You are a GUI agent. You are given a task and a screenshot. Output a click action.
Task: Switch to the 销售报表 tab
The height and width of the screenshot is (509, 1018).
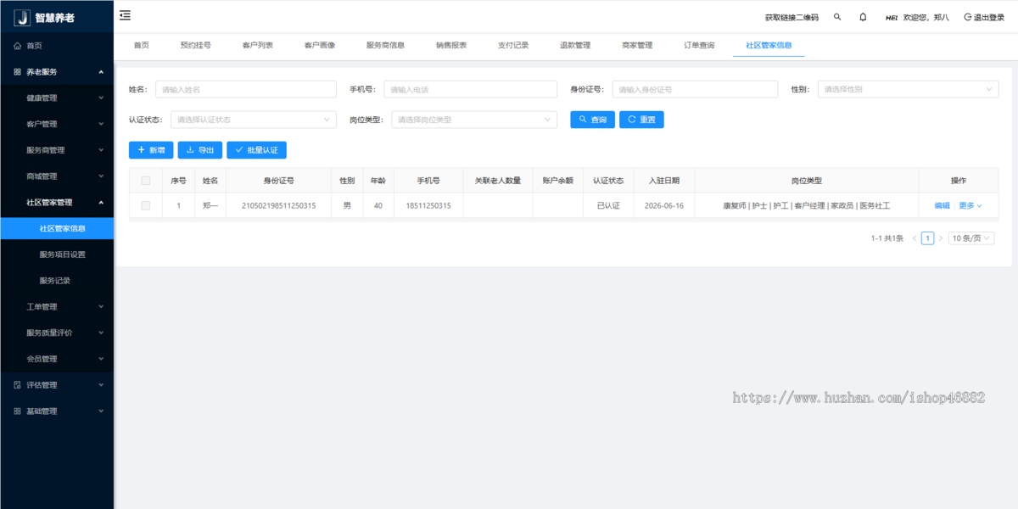(451, 46)
